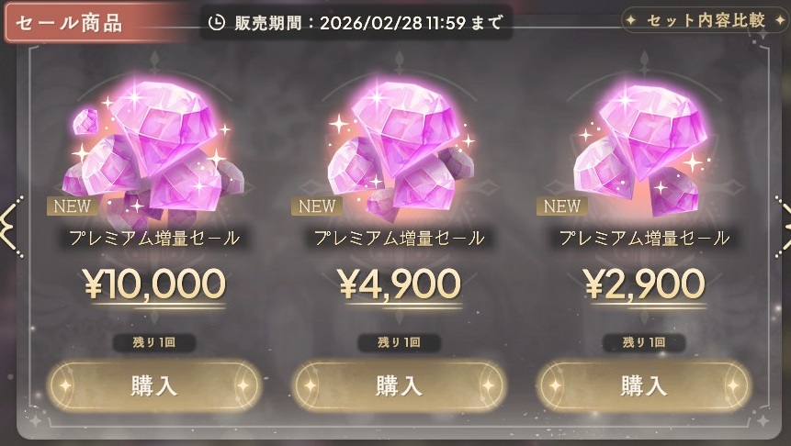Purchase the ¥4,900 premium sale pack
791x446 pixels.
tap(399, 386)
